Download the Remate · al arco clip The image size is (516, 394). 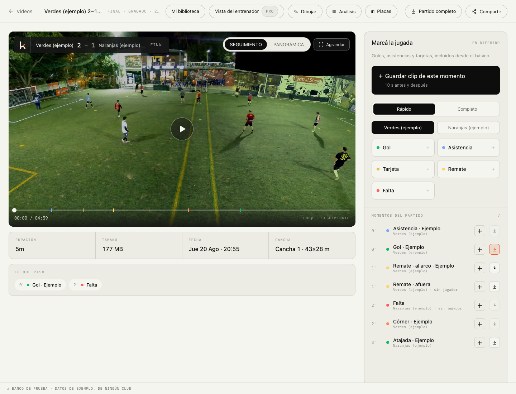click(494, 268)
